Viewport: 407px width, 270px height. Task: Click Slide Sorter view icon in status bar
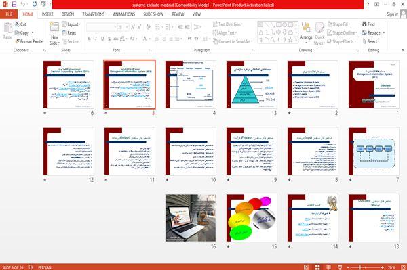tap(317, 267)
